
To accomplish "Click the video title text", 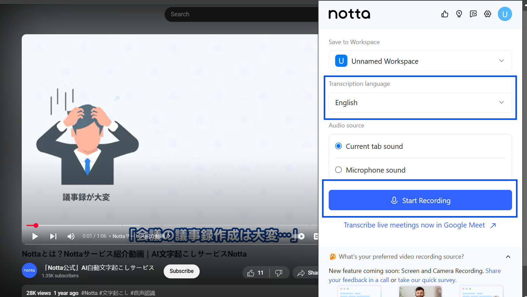I will coord(134,254).
